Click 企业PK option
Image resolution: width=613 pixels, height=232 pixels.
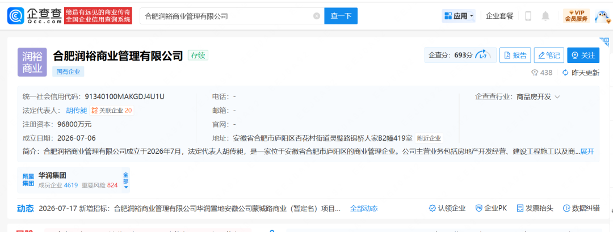pyautogui.click(x=491, y=208)
